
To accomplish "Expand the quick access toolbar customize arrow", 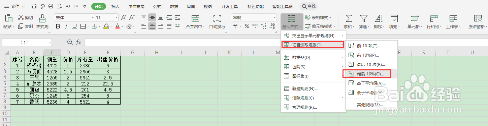I will pyautogui.click(x=85, y=6).
